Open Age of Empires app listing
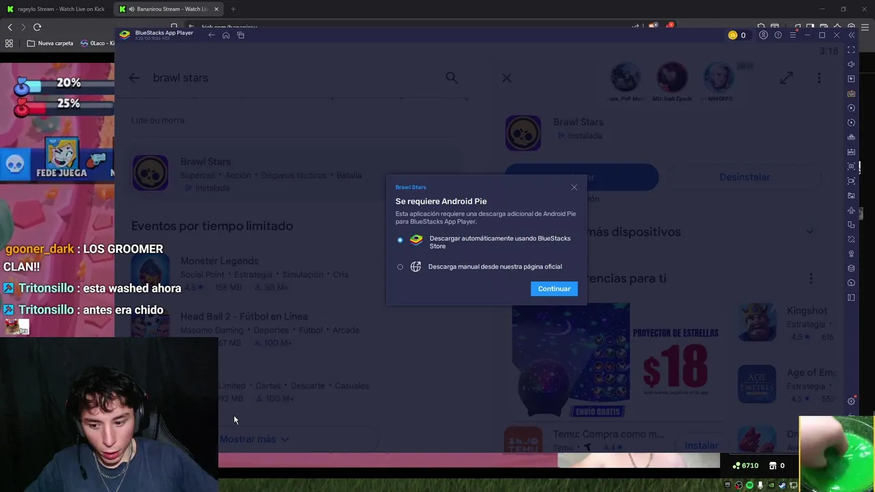The image size is (875, 492). coord(786,385)
